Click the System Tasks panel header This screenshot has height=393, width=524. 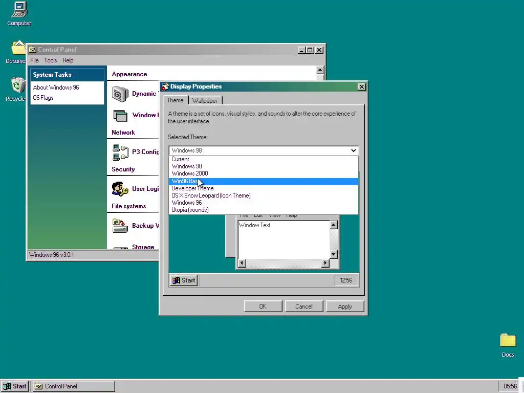67,75
